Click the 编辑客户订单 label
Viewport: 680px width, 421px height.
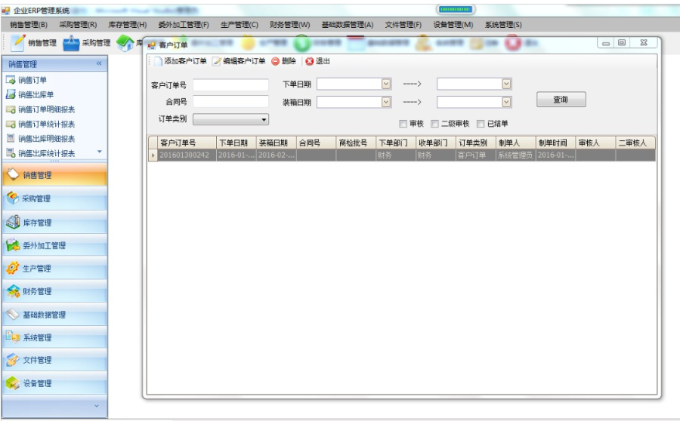[244, 61]
